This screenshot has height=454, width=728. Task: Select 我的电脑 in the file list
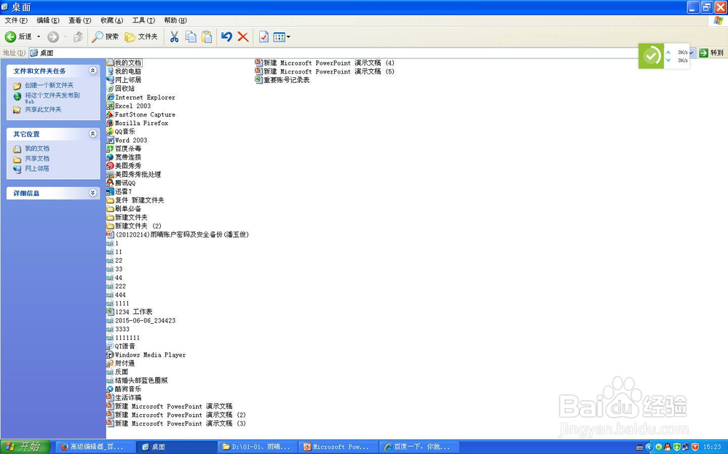pyautogui.click(x=124, y=71)
